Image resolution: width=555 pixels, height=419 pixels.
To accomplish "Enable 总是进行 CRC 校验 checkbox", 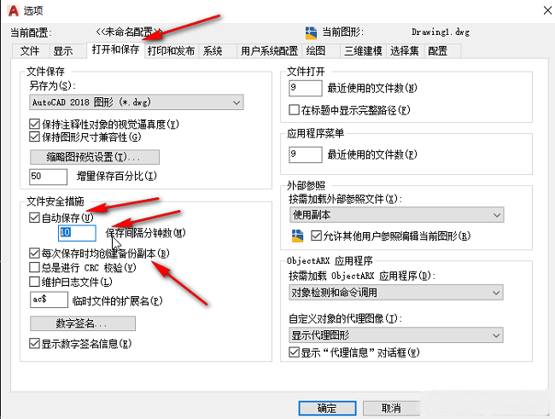I will [x=34, y=267].
